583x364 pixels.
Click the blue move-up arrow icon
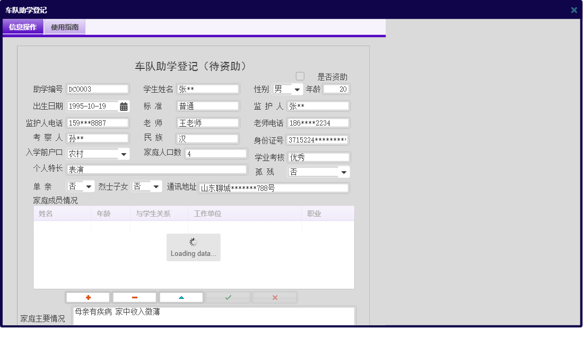point(181,297)
